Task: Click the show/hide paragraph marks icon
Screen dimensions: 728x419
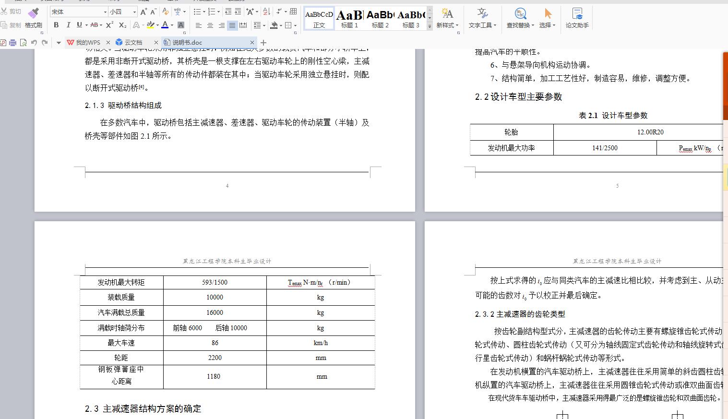Action: point(279,12)
